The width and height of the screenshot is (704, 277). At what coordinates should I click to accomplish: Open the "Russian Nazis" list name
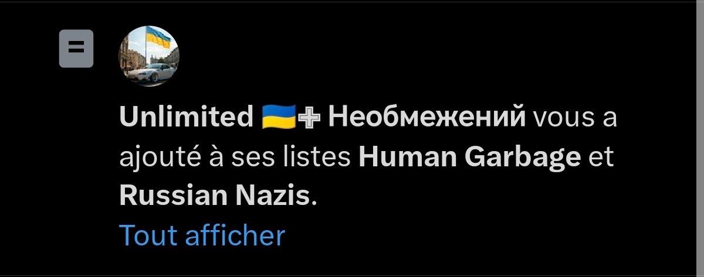pyautogui.click(x=214, y=196)
